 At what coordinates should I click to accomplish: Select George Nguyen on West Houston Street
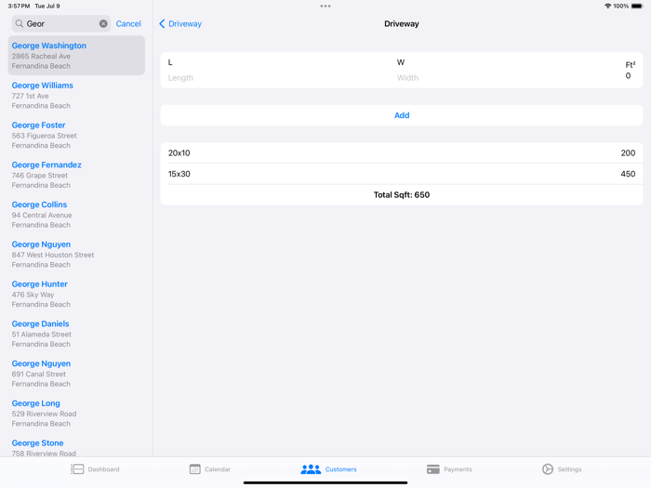76,255
